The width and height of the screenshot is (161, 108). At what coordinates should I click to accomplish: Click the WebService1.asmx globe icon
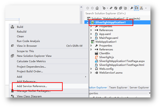coord(96,73)
